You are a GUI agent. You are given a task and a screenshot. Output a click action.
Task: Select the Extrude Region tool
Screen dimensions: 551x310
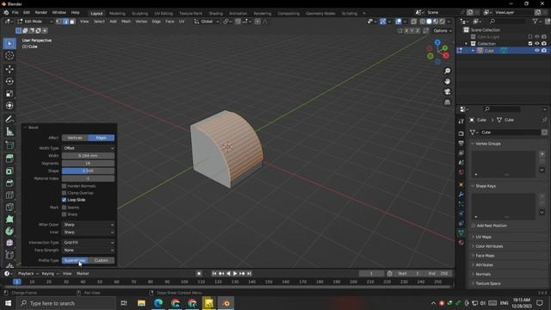pyautogui.click(x=9, y=158)
